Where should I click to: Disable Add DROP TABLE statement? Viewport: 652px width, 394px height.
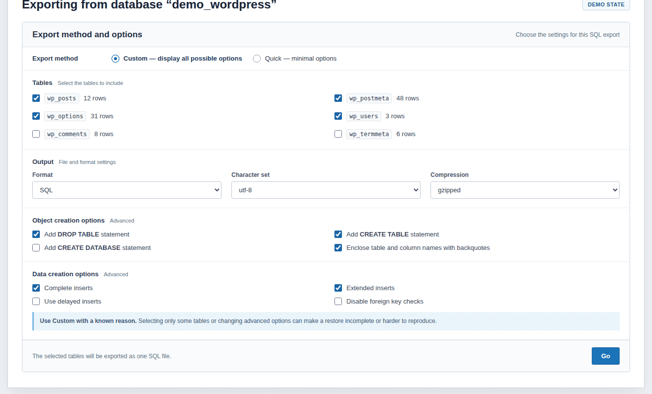coord(36,235)
